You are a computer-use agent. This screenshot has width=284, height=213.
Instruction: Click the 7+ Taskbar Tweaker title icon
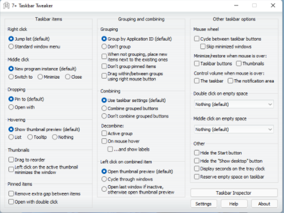pos(6,6)
